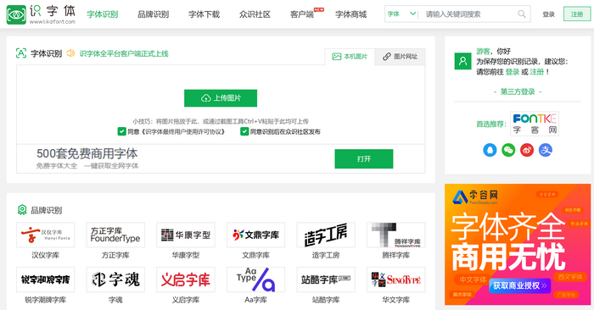Open 汉仪字库 brand logo
The width and height of the screenshot is (594, 310).
46,235
